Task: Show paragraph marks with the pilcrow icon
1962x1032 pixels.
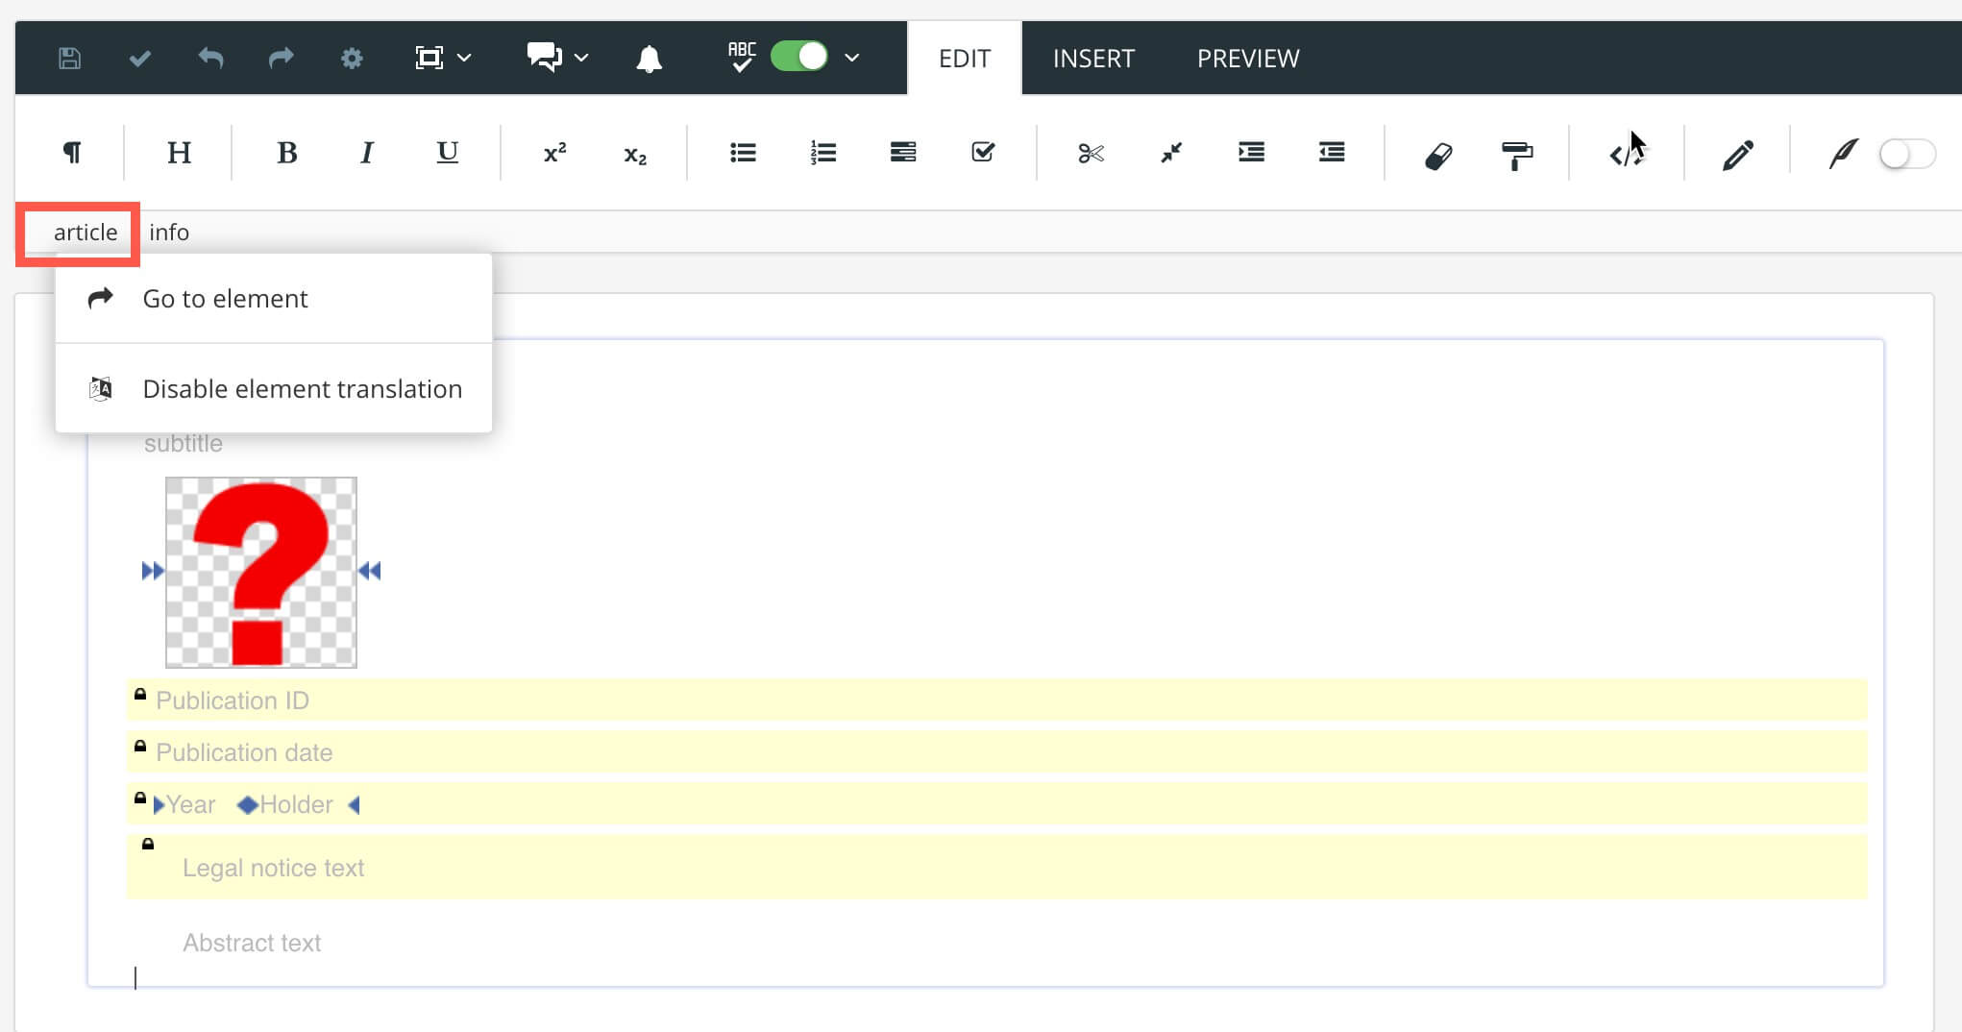Action: [72, 152]
